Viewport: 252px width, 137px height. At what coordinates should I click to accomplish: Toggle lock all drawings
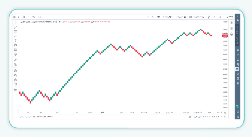coord(16,80)
